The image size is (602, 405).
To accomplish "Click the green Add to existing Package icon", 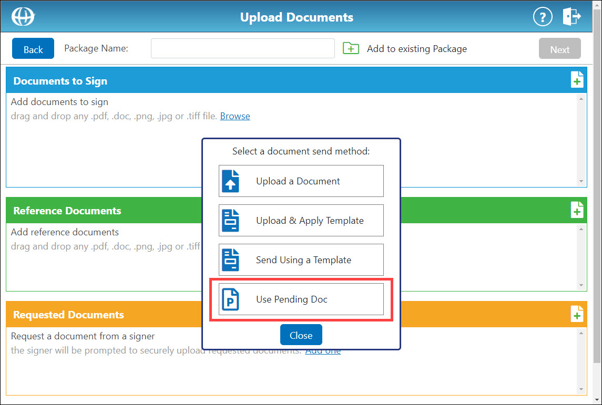I will [x=351, y=48].
